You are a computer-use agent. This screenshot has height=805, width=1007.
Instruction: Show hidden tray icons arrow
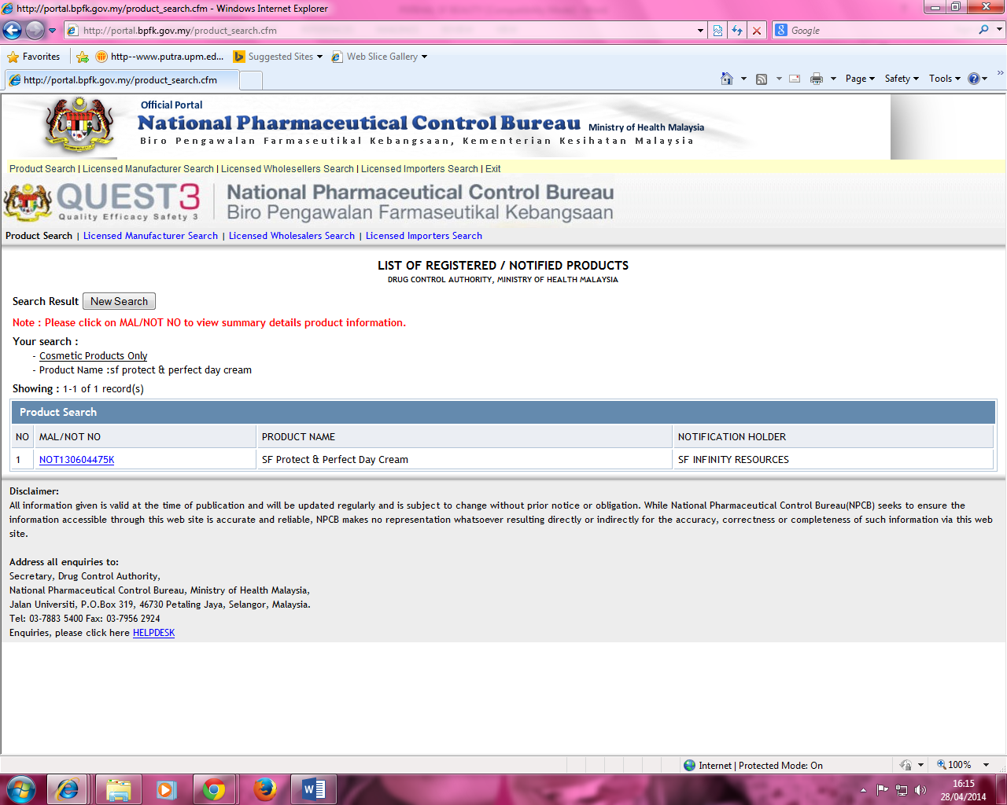[x=864, y=790]
